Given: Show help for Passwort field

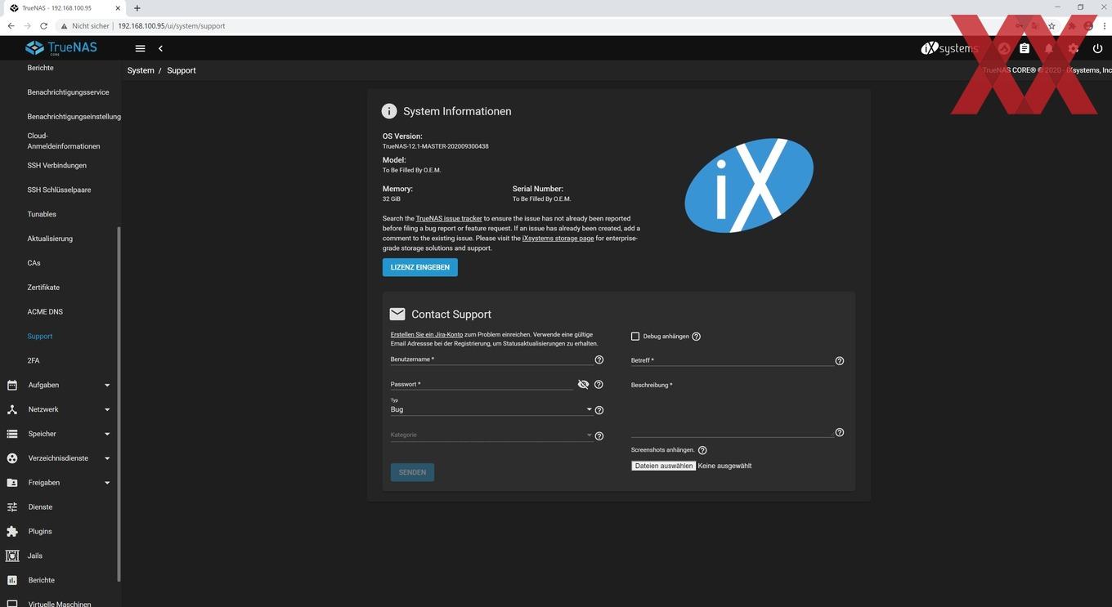Looking at the screenshot, I should click(x=599, y=384).
